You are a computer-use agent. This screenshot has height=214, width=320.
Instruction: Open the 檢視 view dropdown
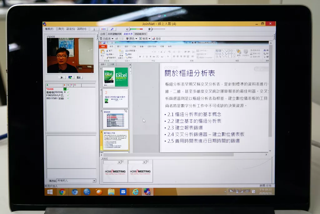click(x=145, y=38)
